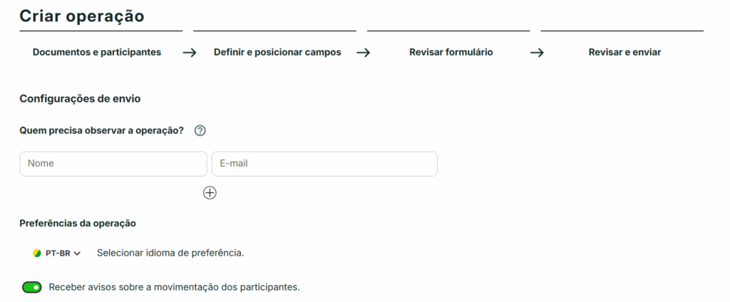The height and width of the screenshot is (302, 730).
Task: Expand the chevron next to PT-BR
Action: pos(77,253)
